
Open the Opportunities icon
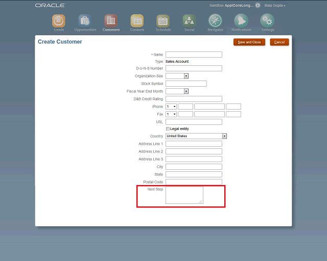(85, 21)
